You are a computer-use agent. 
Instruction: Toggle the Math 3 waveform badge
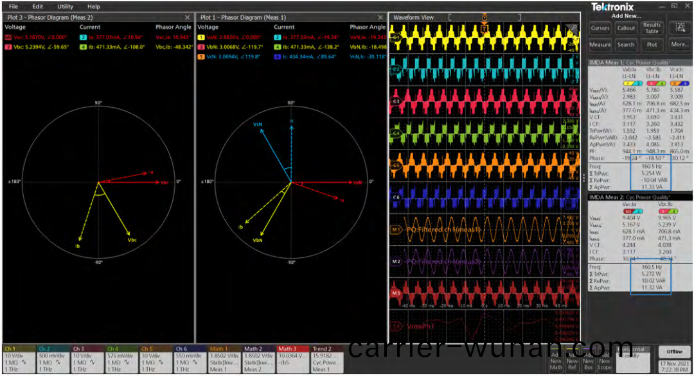click(x=293, y=359)
